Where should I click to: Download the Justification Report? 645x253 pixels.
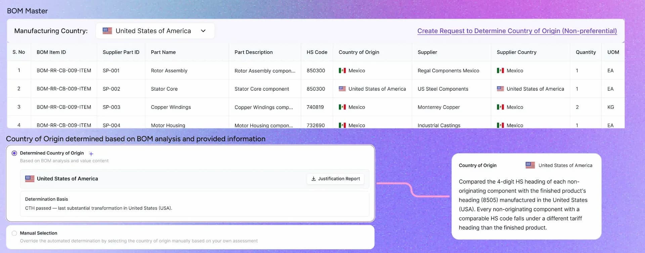tap(335, 179)
